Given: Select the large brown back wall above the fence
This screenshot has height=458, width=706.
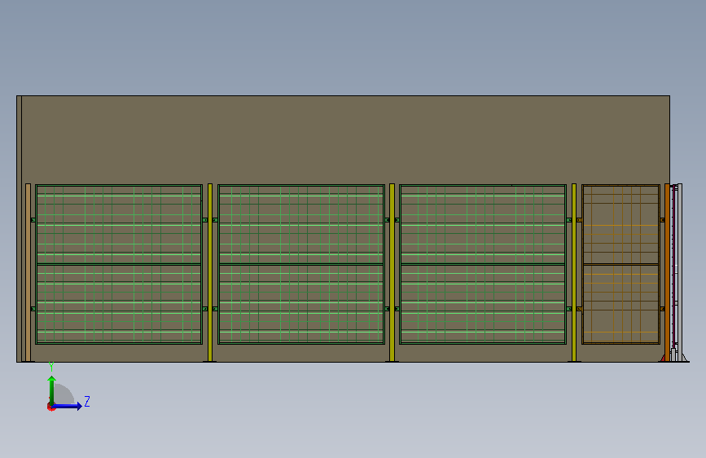Looking at the screenshot, I should point(346,139).
